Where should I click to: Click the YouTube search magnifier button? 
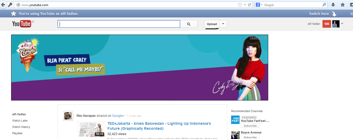[x=189, y=24]
